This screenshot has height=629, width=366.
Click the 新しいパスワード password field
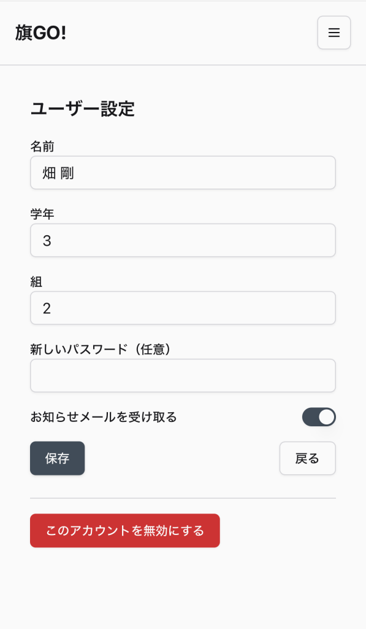183,375
